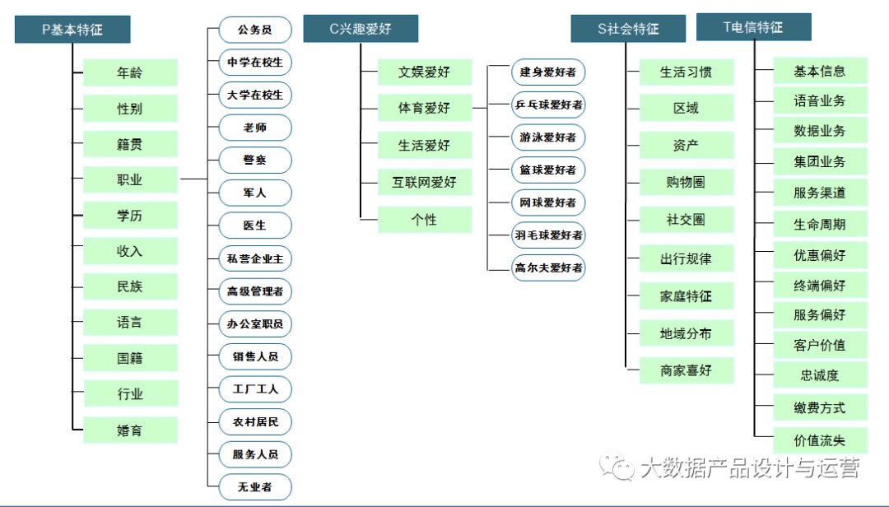This screenshot has height=507, width=889.
Task: Expand the 体育爱好 node
Action: 424,108
